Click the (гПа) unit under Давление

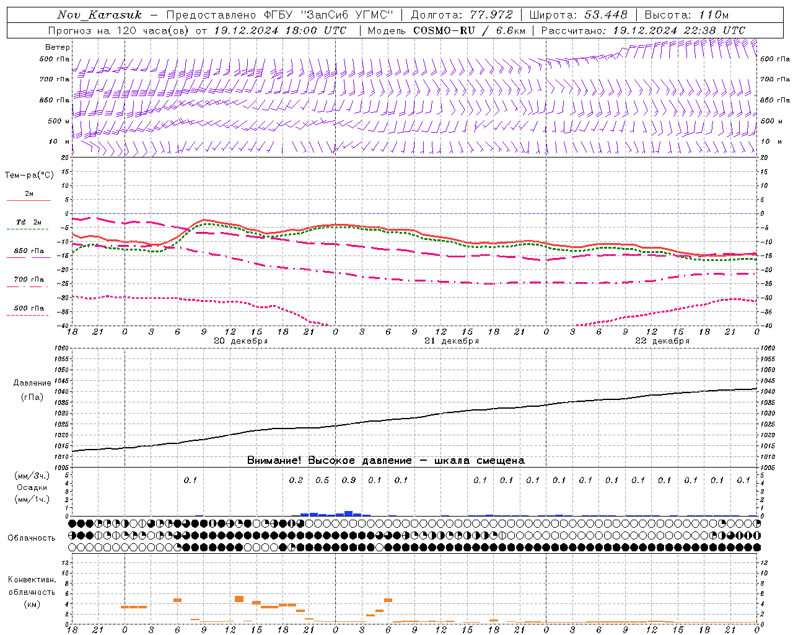(32, 397)
